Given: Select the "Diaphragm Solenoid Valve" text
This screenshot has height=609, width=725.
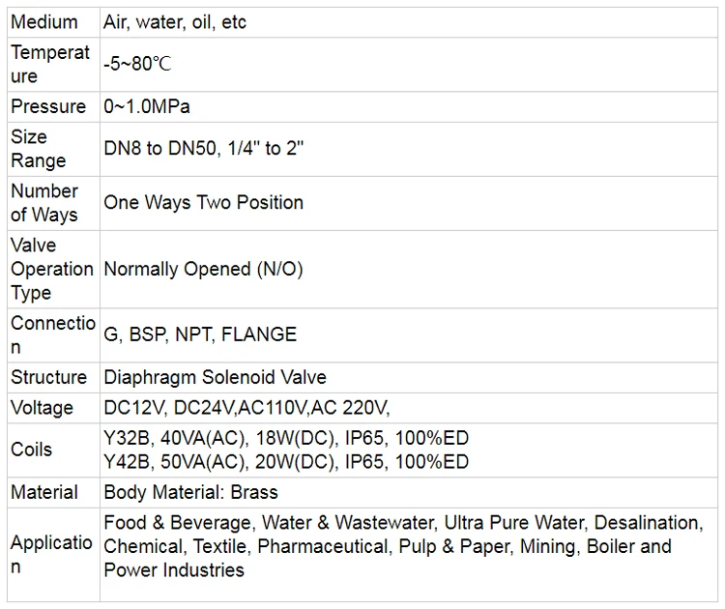Looking at the screenshot, I should pyautogui.click(x=216, y=377).
